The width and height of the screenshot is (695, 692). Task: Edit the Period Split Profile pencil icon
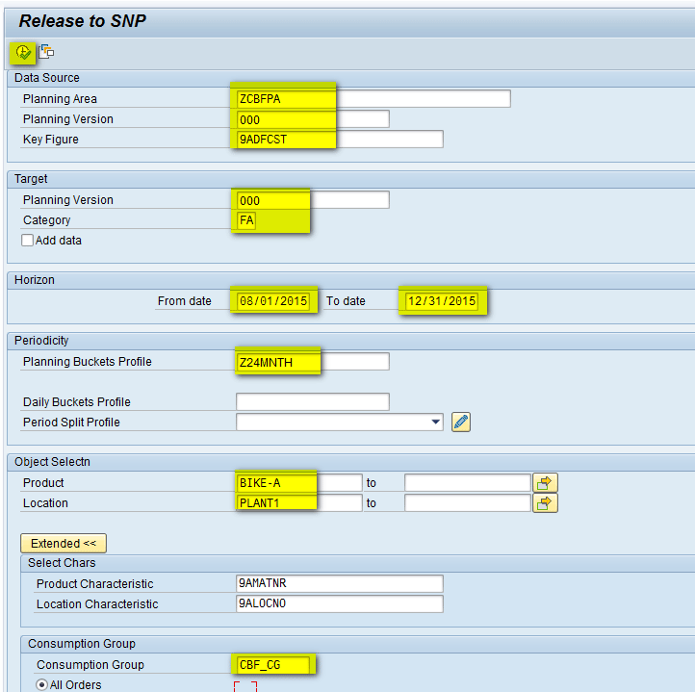tap(460, 422)
